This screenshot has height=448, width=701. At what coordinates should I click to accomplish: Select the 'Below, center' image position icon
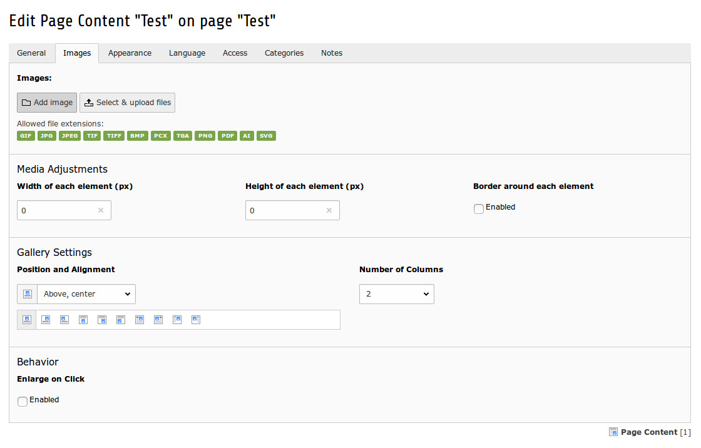(83, 320)
